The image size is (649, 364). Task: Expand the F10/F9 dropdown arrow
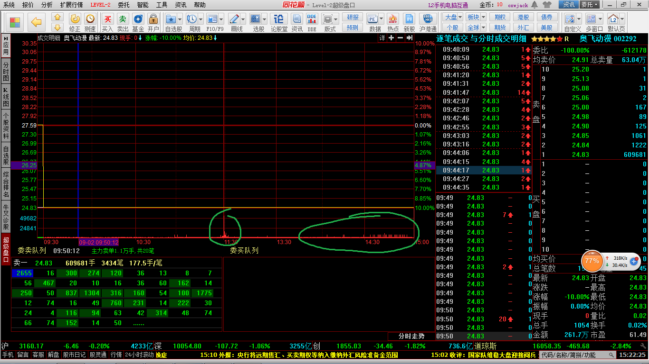(x=221, y=19)
